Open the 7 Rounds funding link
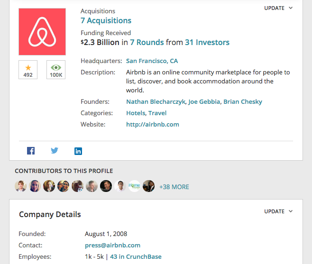The width and height of the screenshot is (312, 264). 147,42
